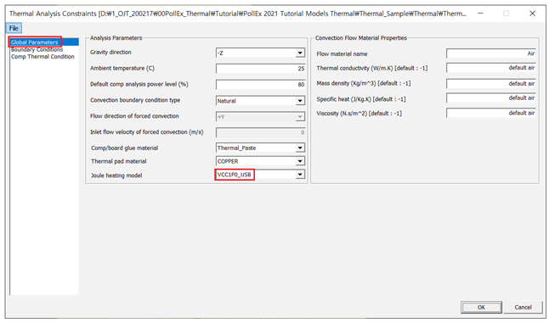The width and height of the screenshot is (549, 323).
Task: Click the Thermal conductivity input field
Action: coord(491,68)
